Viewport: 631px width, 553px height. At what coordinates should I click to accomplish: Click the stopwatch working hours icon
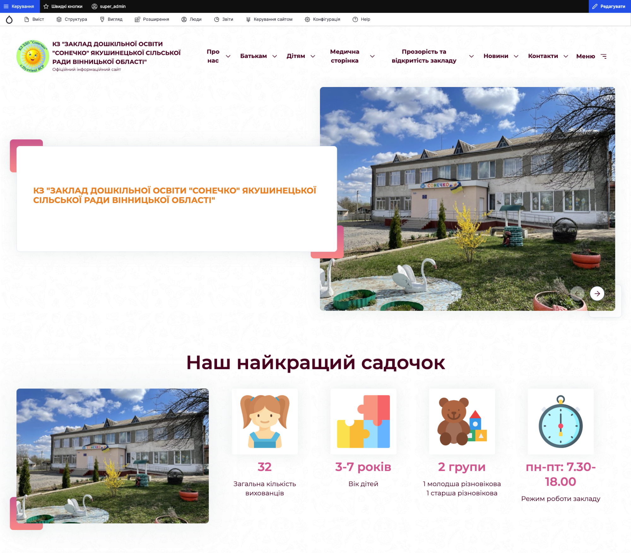point(560,421)
